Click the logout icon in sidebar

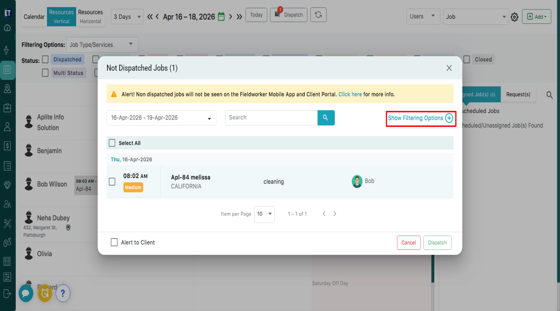[7, 294]
